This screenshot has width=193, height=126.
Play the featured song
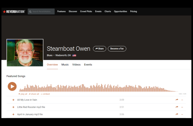[x=12, y=86]
